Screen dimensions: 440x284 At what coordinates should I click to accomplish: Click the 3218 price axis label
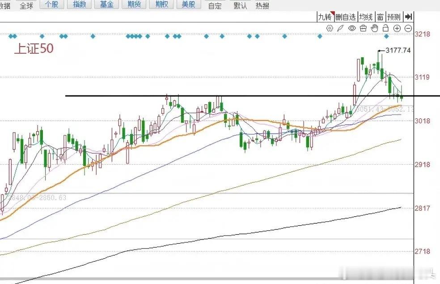pyautogui.click(x=422, y=34)
